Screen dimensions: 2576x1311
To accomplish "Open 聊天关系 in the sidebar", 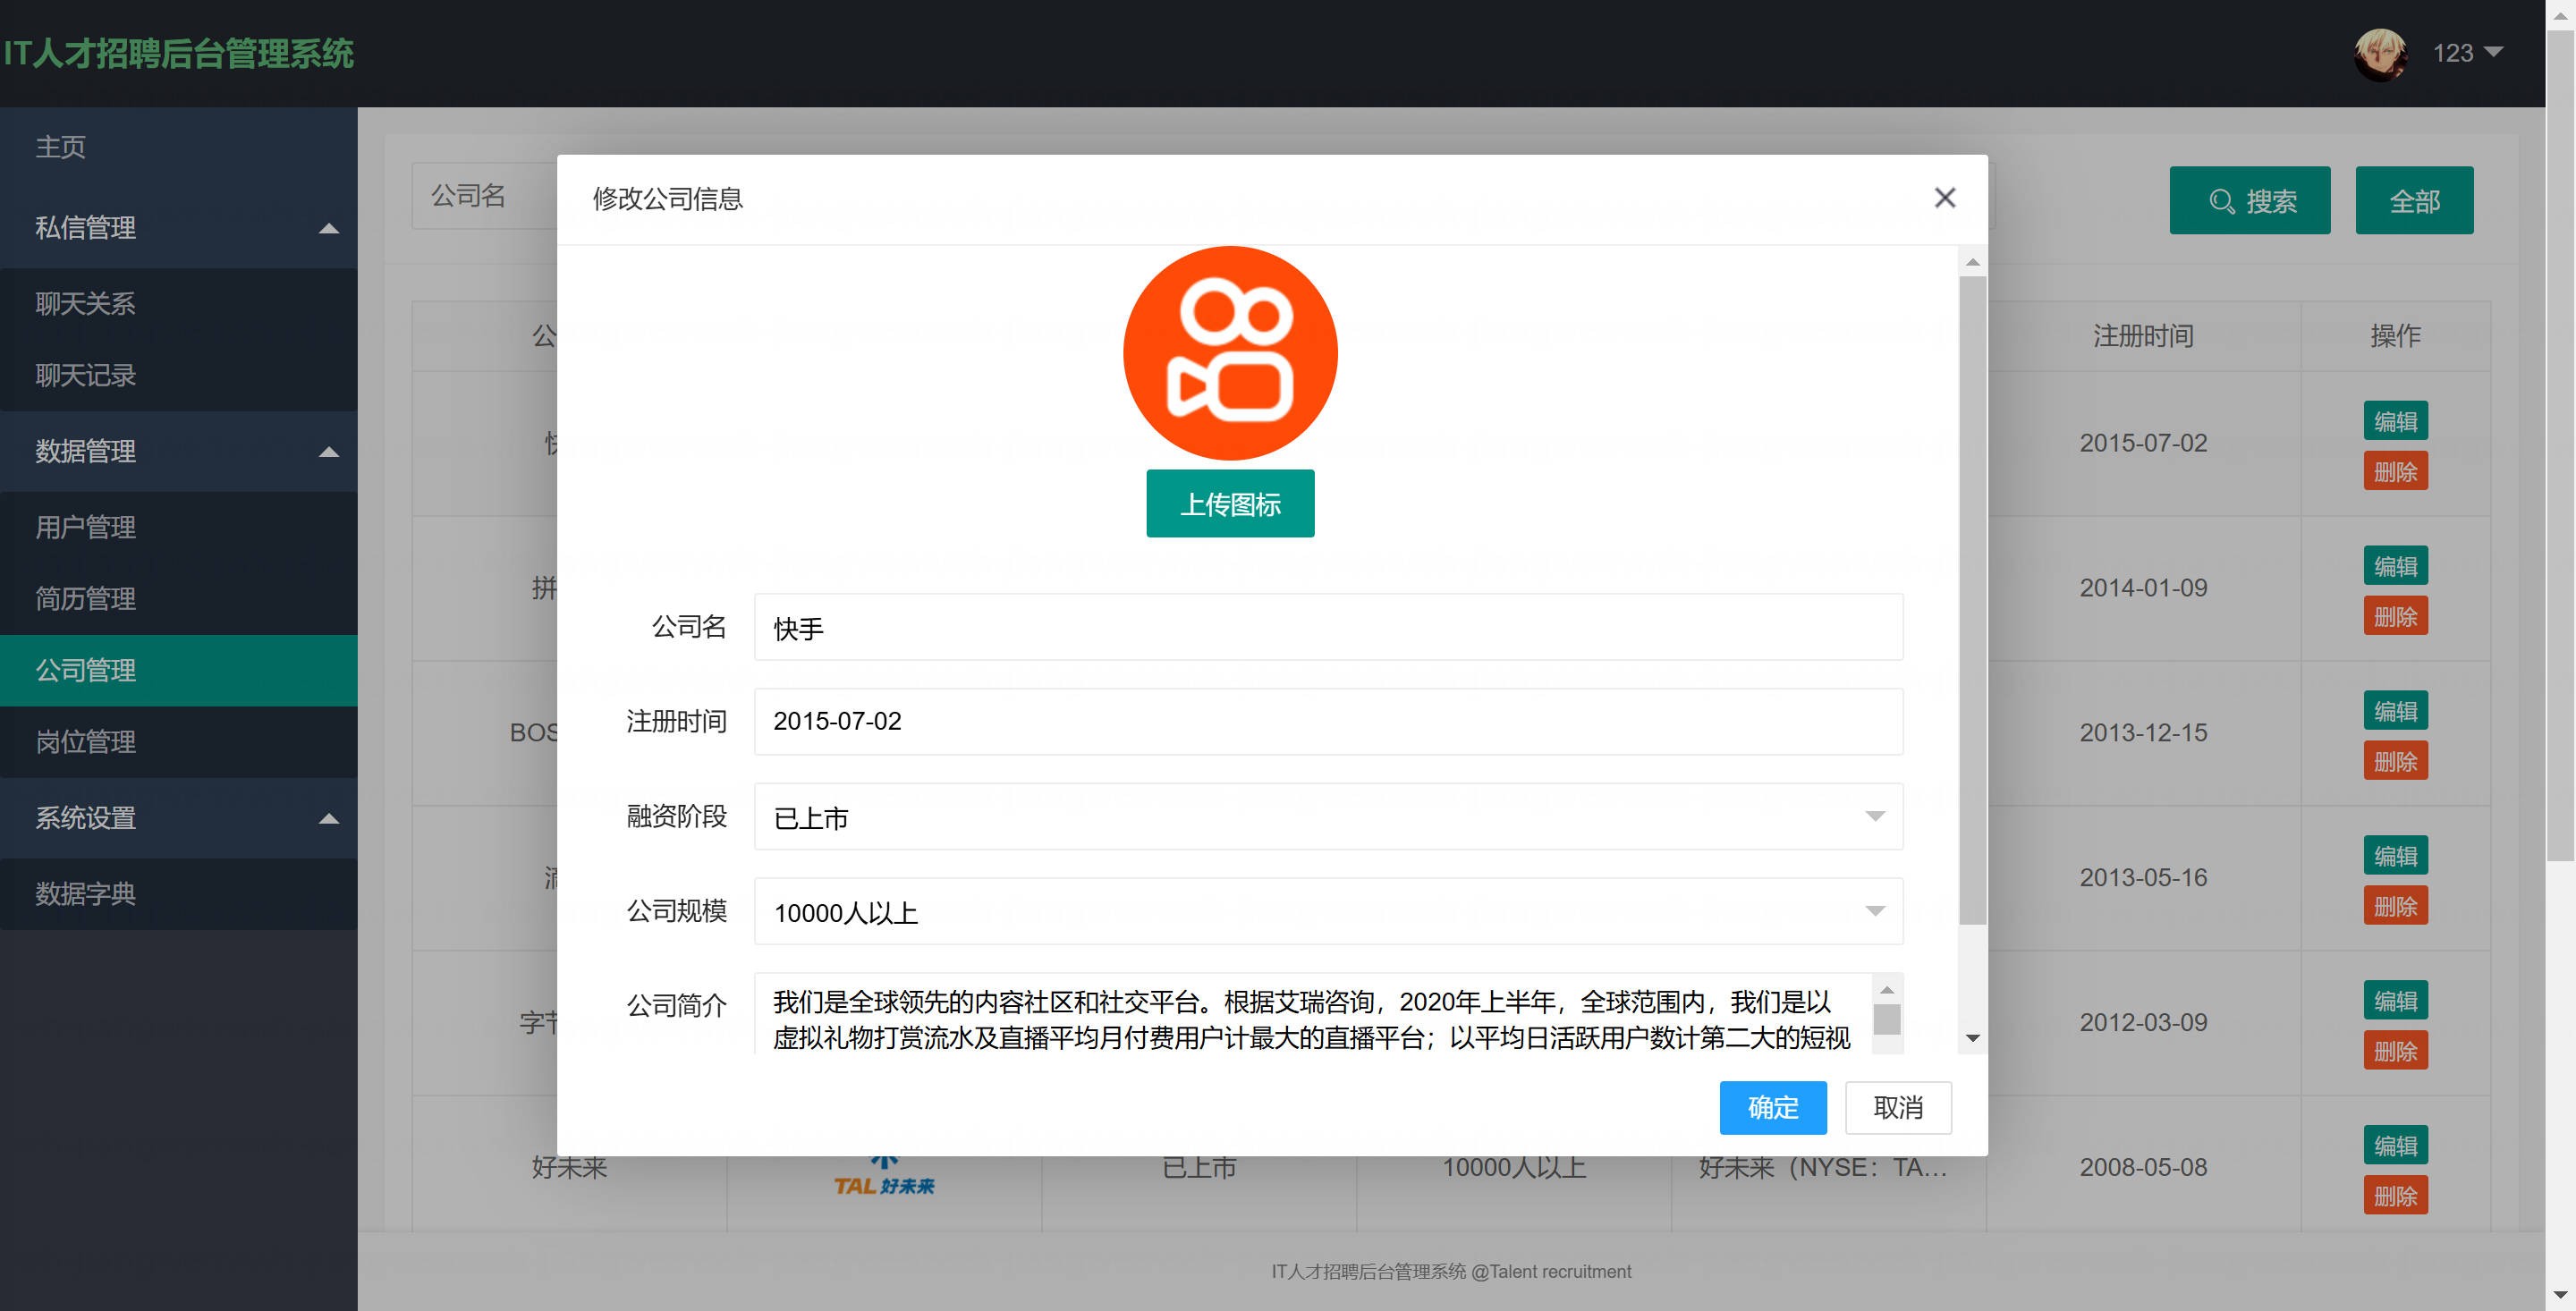I will click(x=179, y=304).
